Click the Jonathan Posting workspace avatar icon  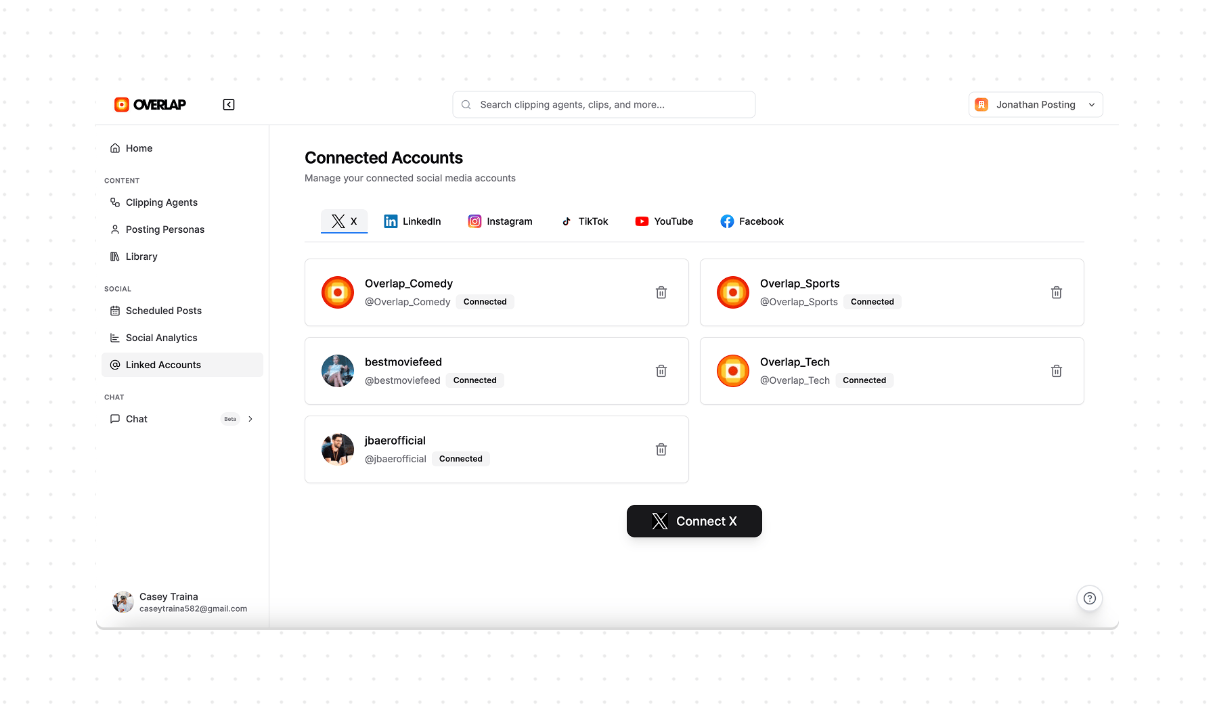[981, 104]
